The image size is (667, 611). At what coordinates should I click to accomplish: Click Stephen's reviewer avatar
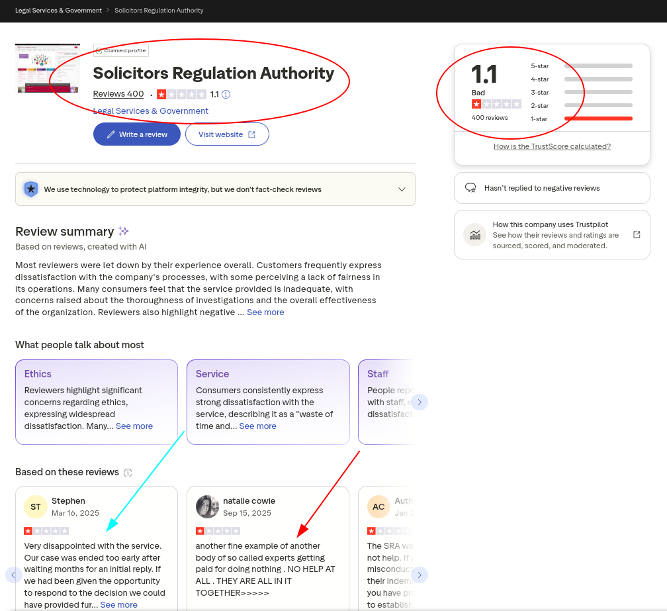[35, 506]
